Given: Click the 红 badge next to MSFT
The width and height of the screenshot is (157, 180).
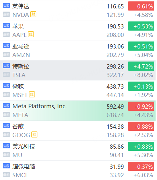Looking at the screenshot, I should 32,95.
